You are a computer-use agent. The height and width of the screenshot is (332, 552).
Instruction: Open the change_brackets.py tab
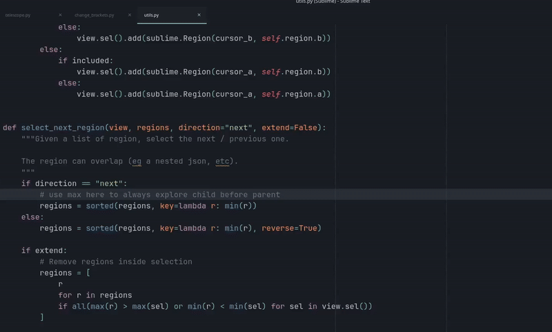point(93,14)
